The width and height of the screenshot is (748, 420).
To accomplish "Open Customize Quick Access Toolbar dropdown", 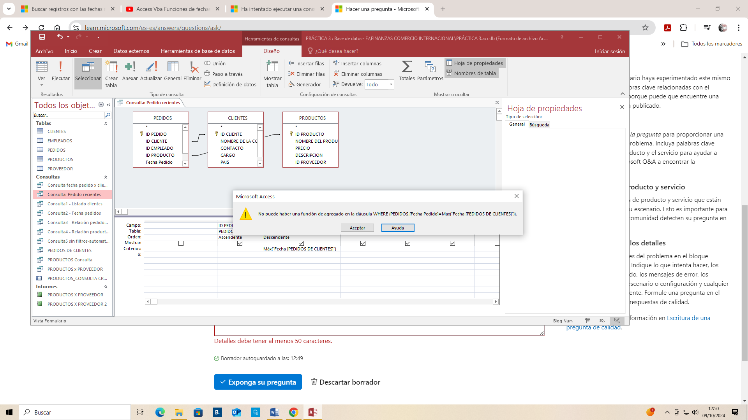I will (x=98, y=37).
